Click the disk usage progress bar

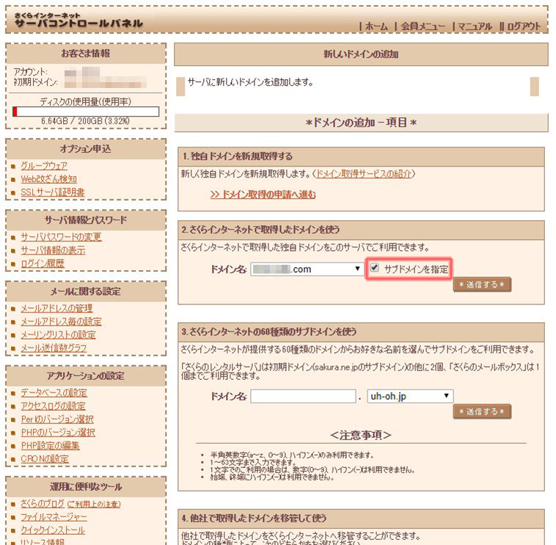click(86, 111)
